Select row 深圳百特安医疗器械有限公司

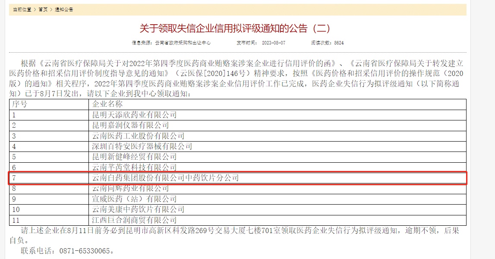pyautogui.click(x=238, y=147)
